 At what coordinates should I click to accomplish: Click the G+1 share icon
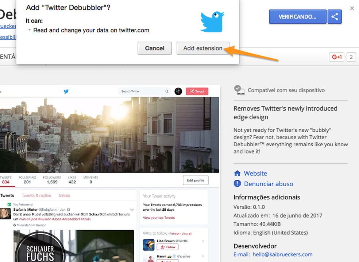click(x=336, y=57)
